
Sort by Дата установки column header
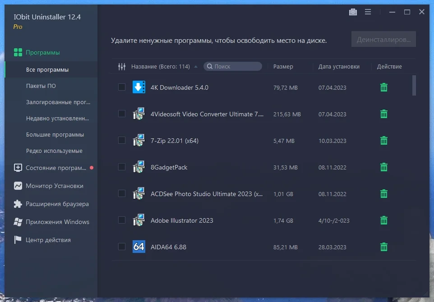(339, 66)
